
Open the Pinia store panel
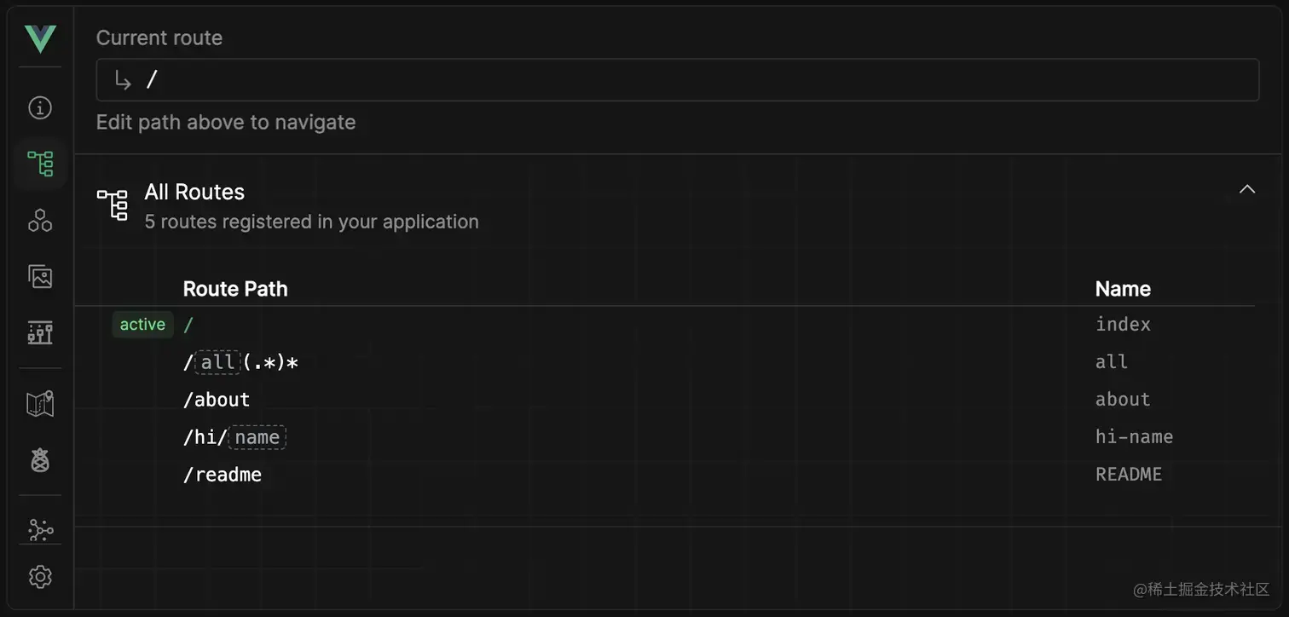[40, 460]
